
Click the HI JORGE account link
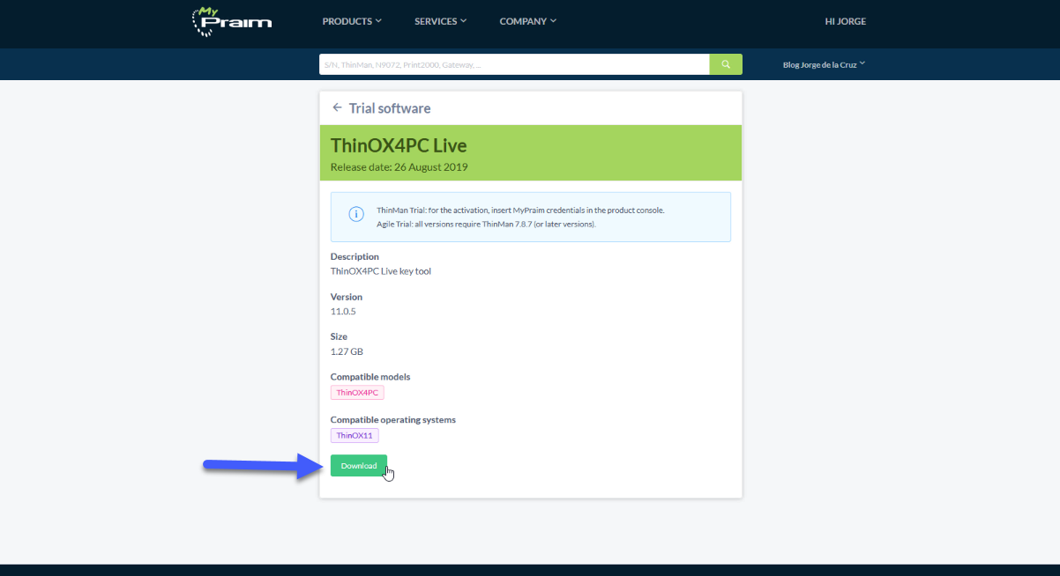click(846, 21)
